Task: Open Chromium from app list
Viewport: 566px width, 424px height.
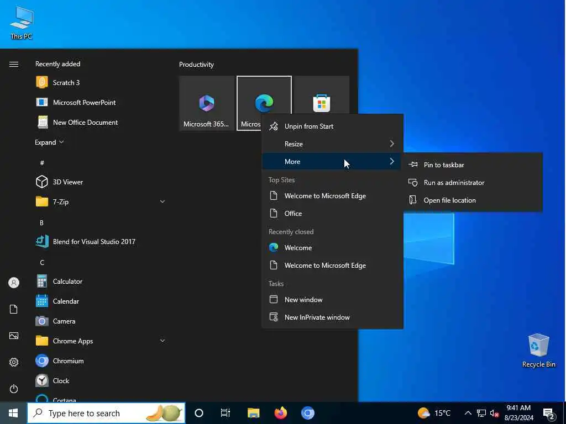Action: click(x=101, y=361)
